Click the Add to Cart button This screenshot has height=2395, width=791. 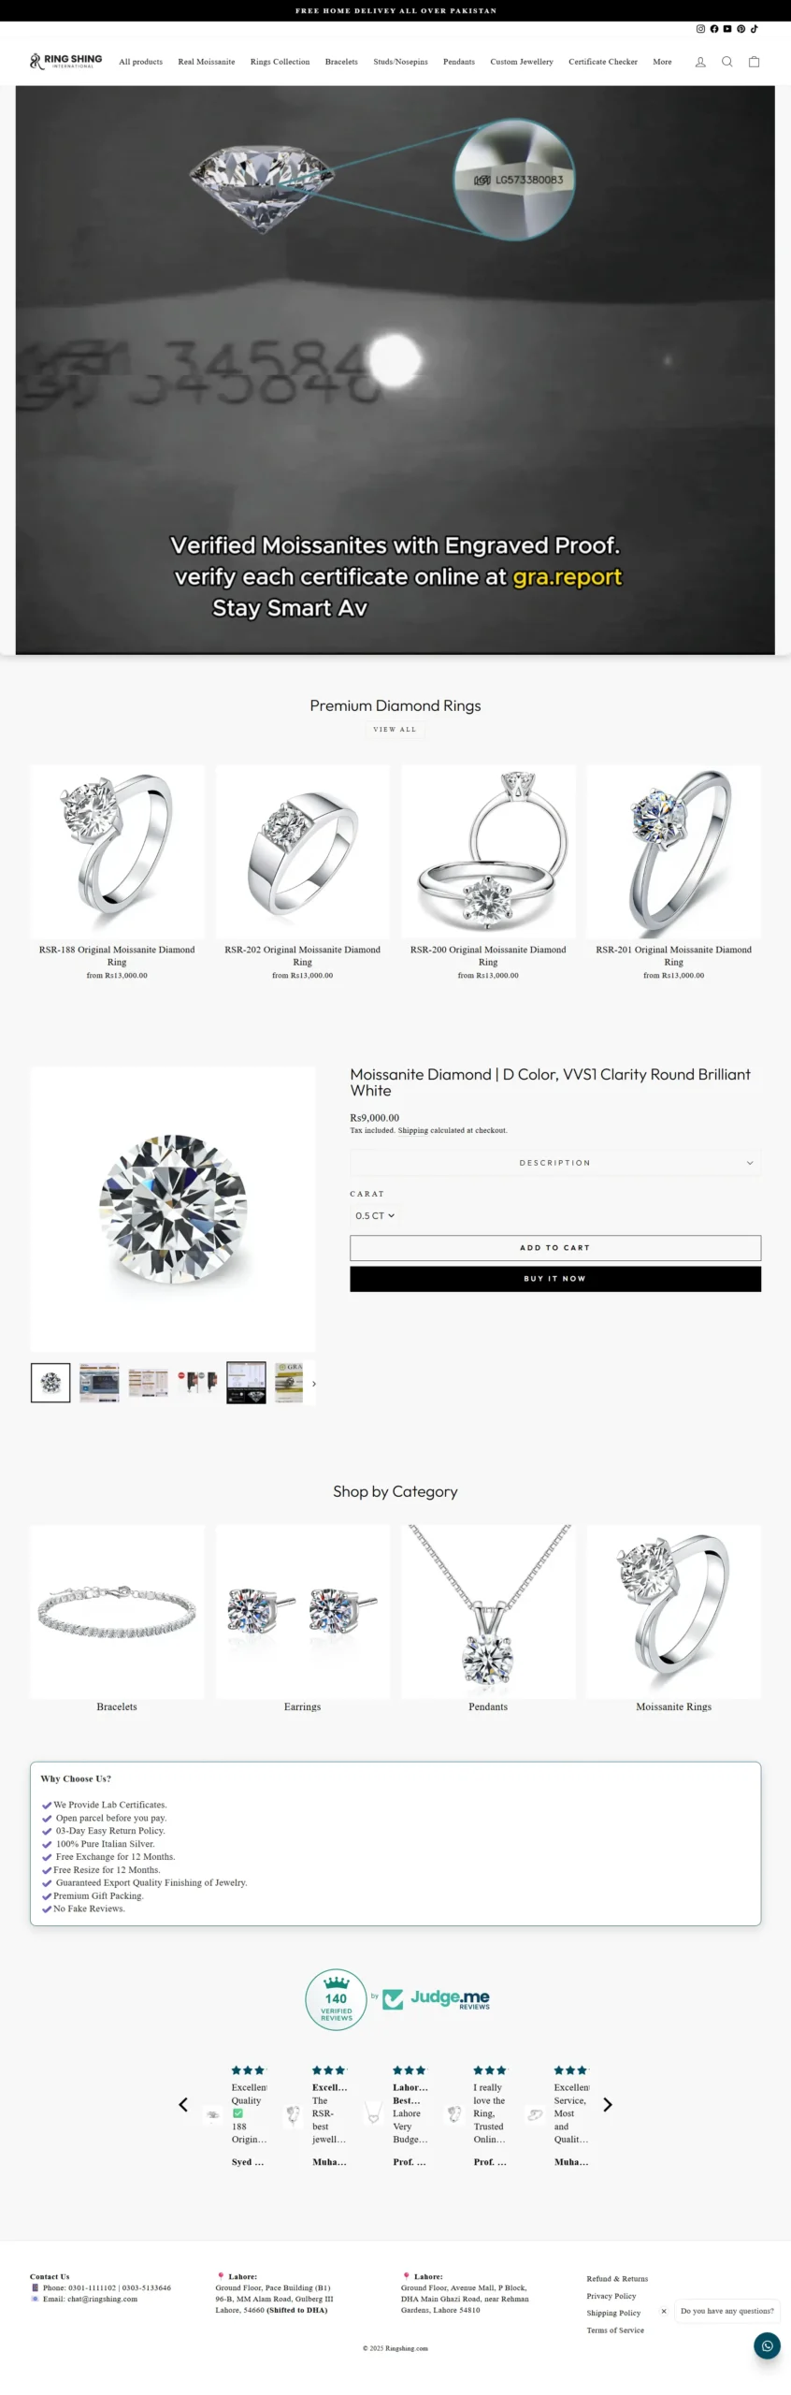555,1248
